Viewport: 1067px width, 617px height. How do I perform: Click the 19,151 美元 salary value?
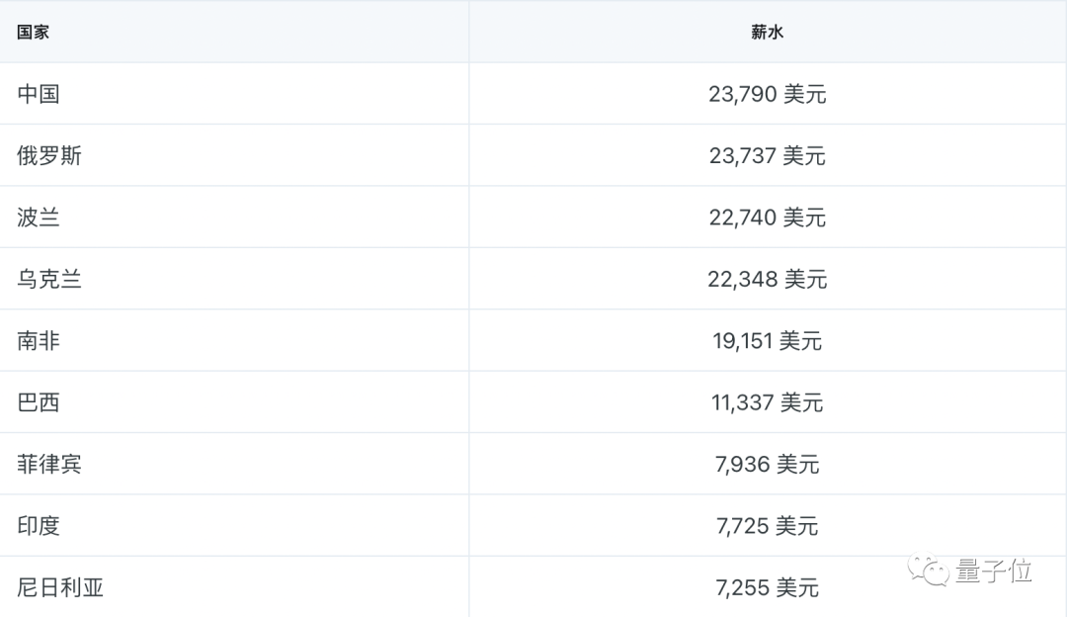pyautogui.click(x=767, y=341)
